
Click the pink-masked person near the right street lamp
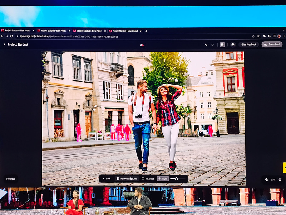pos(211,131)
